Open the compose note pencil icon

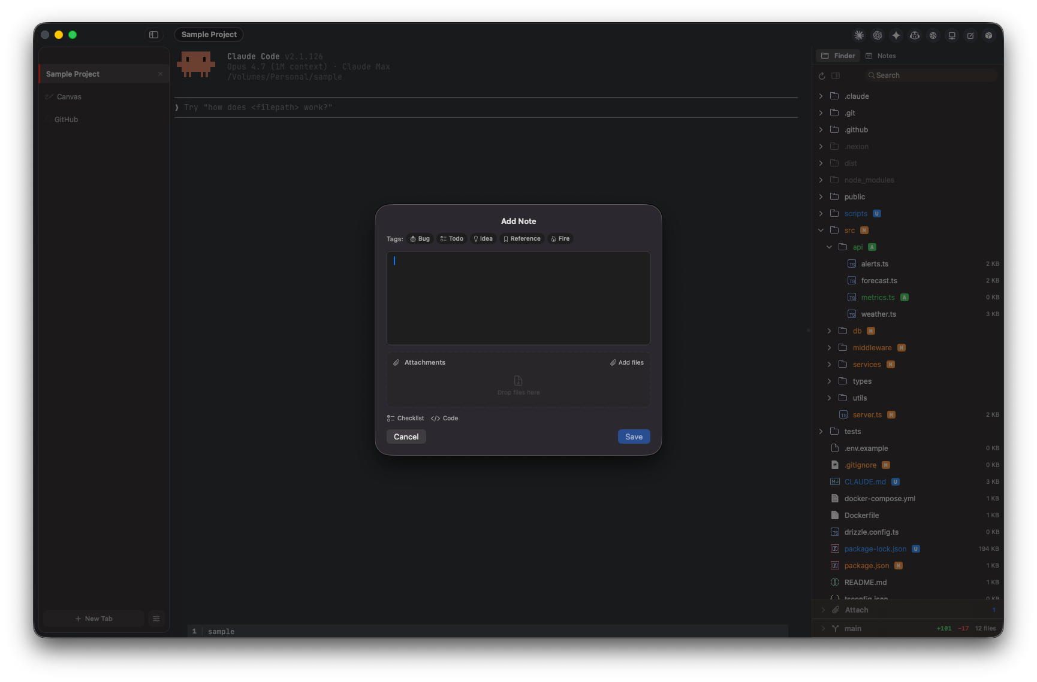point(970,35)
